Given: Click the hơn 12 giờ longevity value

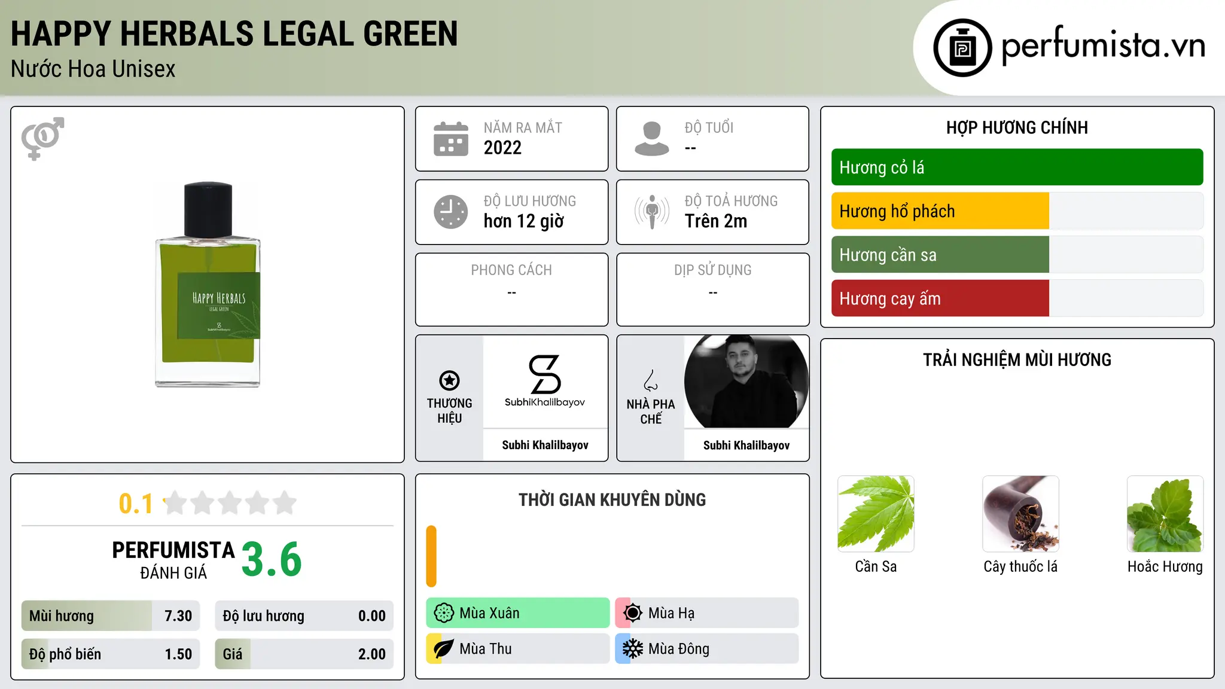Looking at the screenshot, I should coord(524,221).
